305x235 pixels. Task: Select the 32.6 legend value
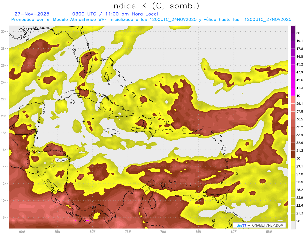pyautogui.click(x=300, y=143)
